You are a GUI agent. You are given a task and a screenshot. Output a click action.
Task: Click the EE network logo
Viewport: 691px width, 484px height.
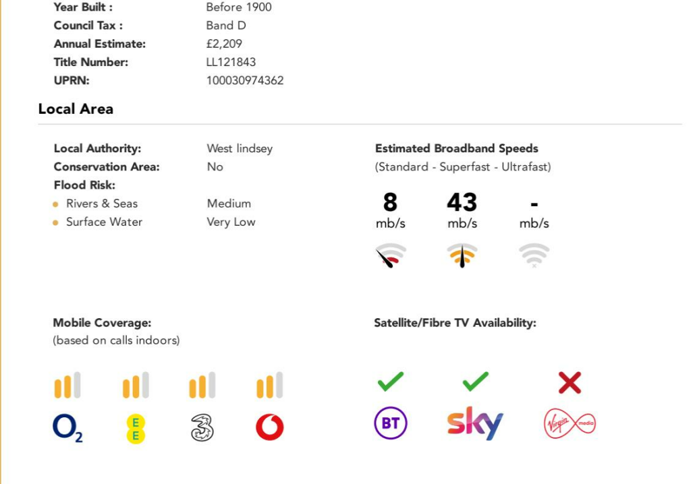(136, 429)
